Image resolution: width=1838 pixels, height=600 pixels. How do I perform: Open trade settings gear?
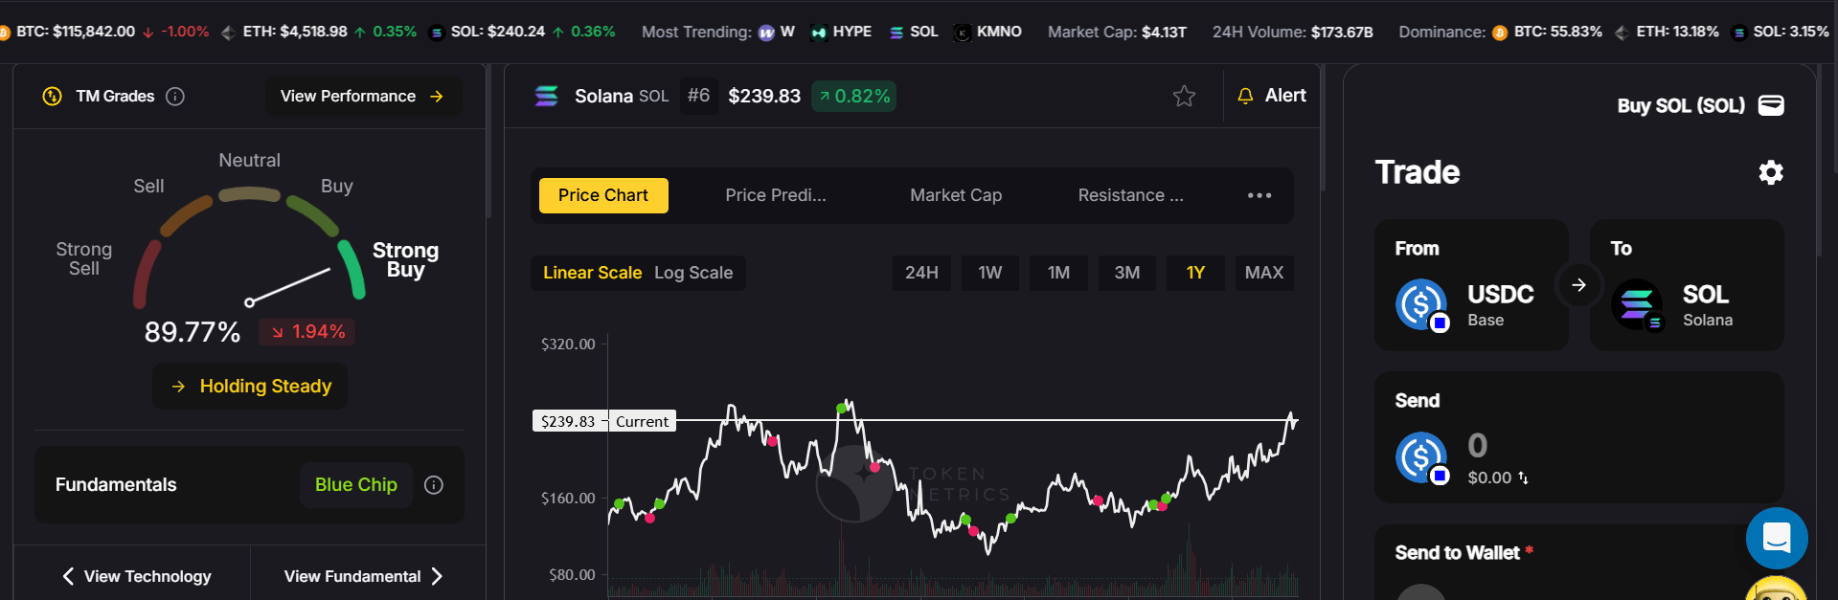(1771, 172)
